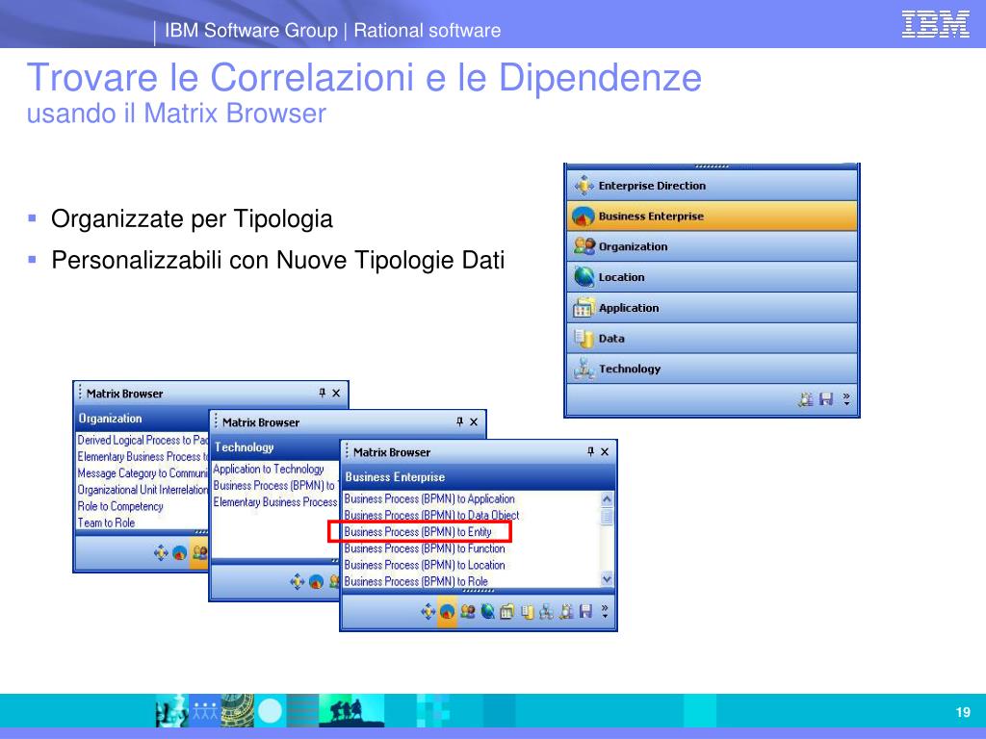Screen dimensions: 986x739
Task: Select Location globe icon in Business Enterprise panel toolbar
Action: pos(487,611)
